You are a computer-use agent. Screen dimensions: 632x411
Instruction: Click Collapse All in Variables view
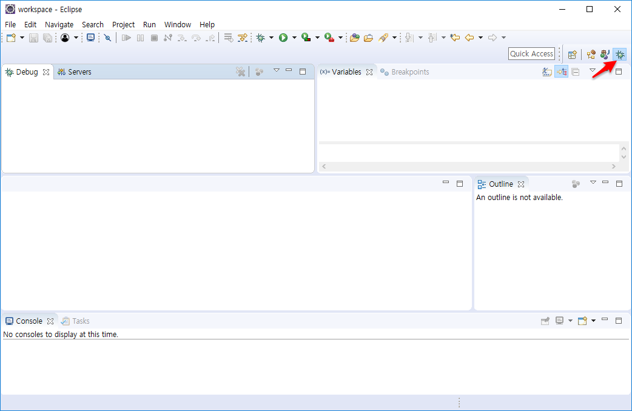576,72
